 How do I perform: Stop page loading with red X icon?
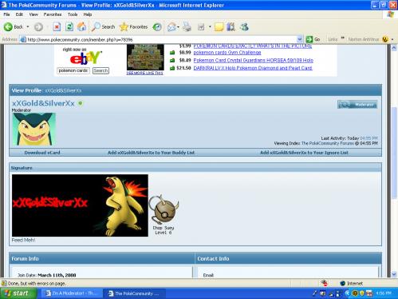57,27
